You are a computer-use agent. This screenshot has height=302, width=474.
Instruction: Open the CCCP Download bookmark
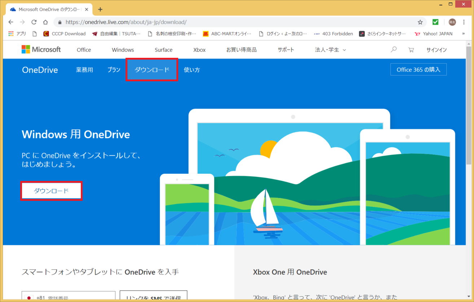point(64,34)
